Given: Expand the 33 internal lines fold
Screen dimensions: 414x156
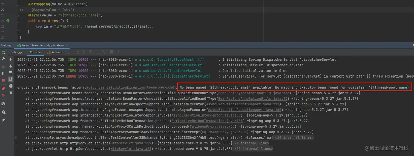Looking at the screenshot, I should pos(253,149).
